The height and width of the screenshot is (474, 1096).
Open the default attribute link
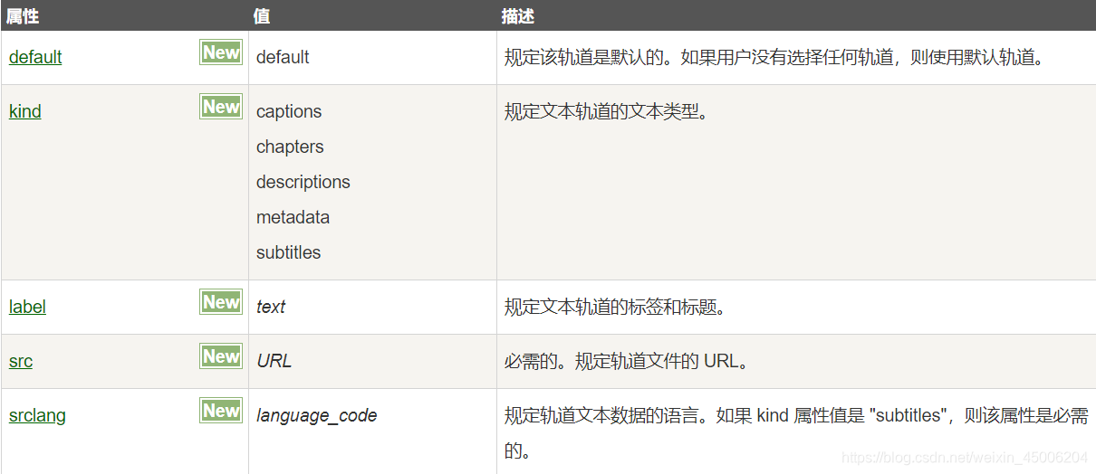[35, 57]
